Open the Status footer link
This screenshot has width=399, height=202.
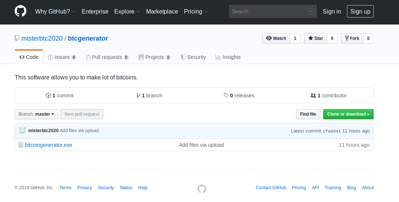(126, 187)
